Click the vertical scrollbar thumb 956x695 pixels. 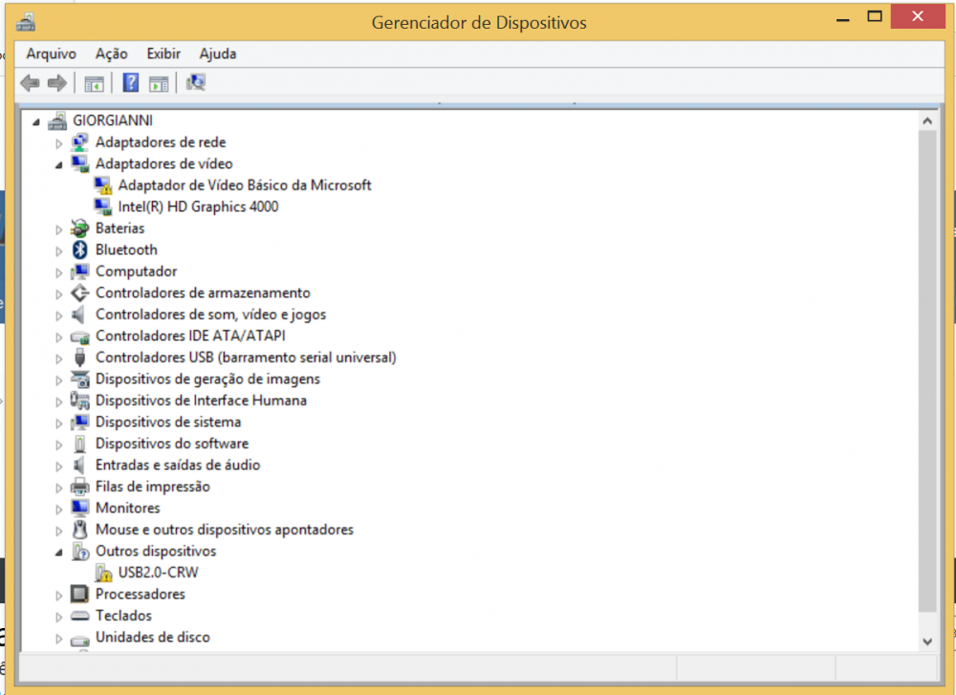point(927,371)
